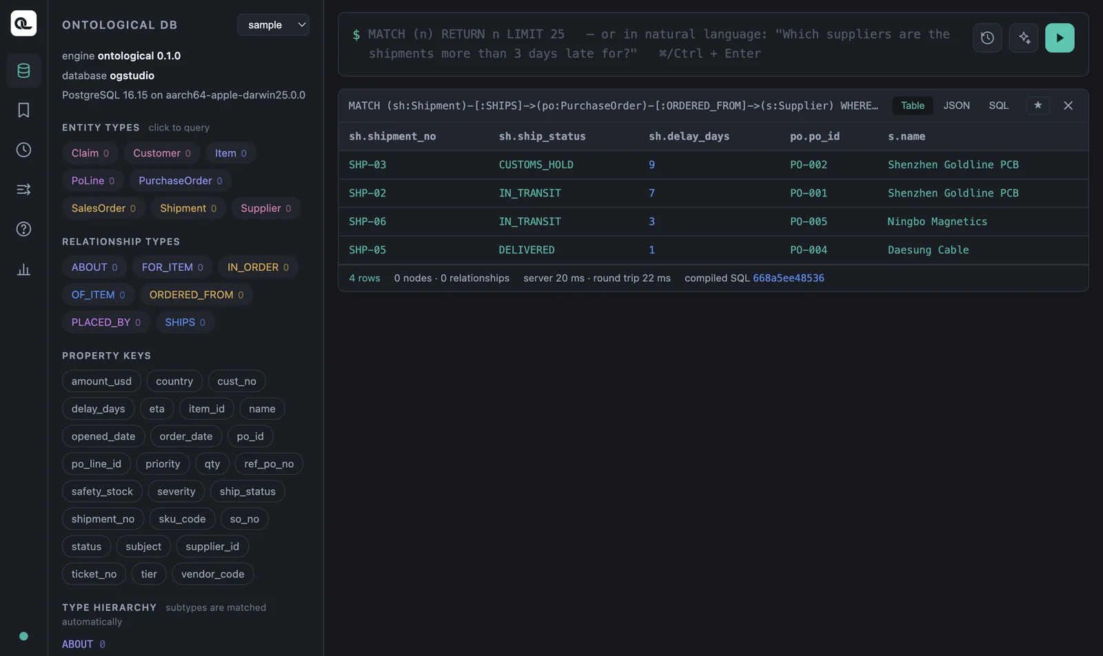Switch result view to Table tab
This screenshot has width=1103, height=656.
pos(912,105)
